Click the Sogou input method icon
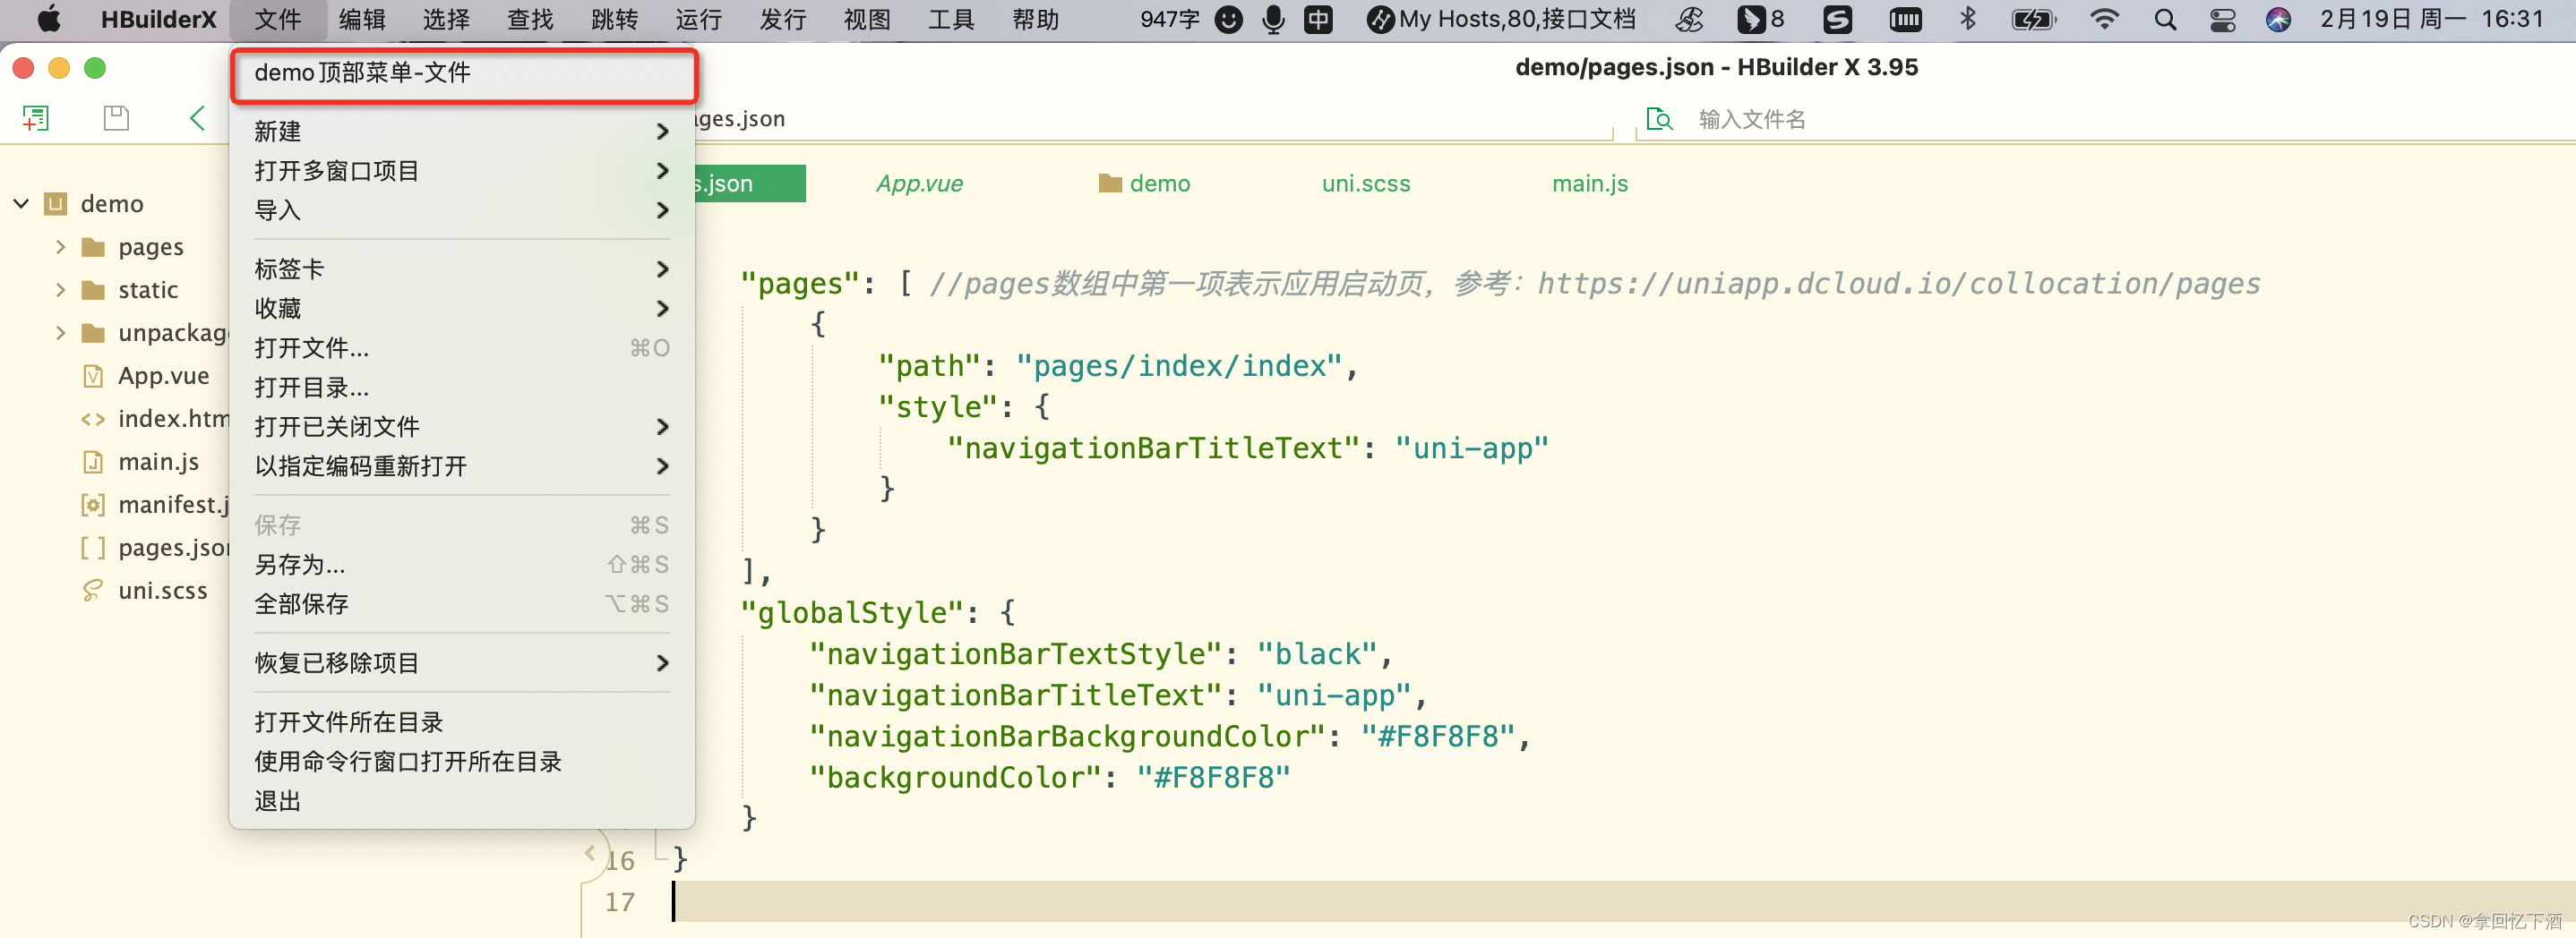2576x938 pixels. tap(1837, 19)
